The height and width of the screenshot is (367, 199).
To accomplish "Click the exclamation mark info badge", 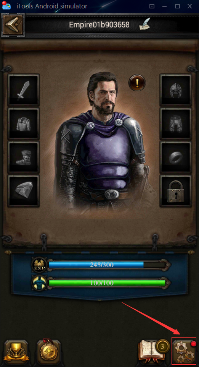I will (x=137, y=83).
